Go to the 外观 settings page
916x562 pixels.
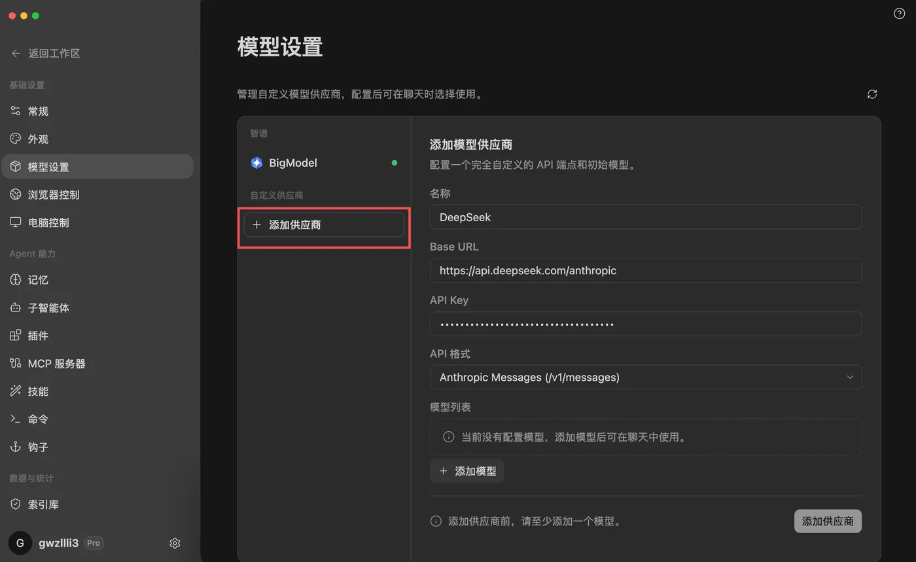tap(97, 139)
